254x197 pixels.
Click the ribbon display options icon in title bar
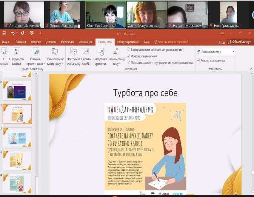pyautogui.click(x=222, y=33)
